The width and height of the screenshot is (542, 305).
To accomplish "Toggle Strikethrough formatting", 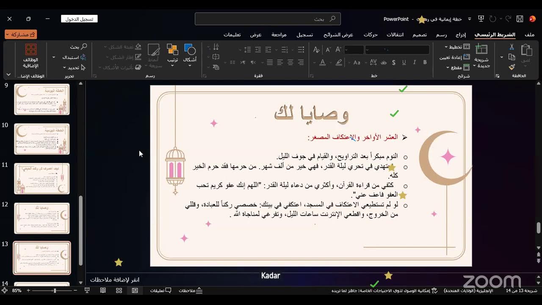I will click(x=384, y=62).
